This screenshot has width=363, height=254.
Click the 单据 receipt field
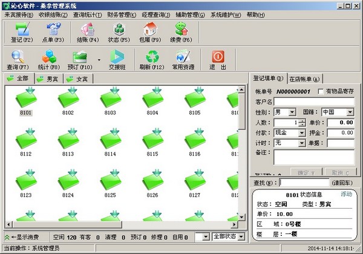pyautogui.click(x=341, y=143)
